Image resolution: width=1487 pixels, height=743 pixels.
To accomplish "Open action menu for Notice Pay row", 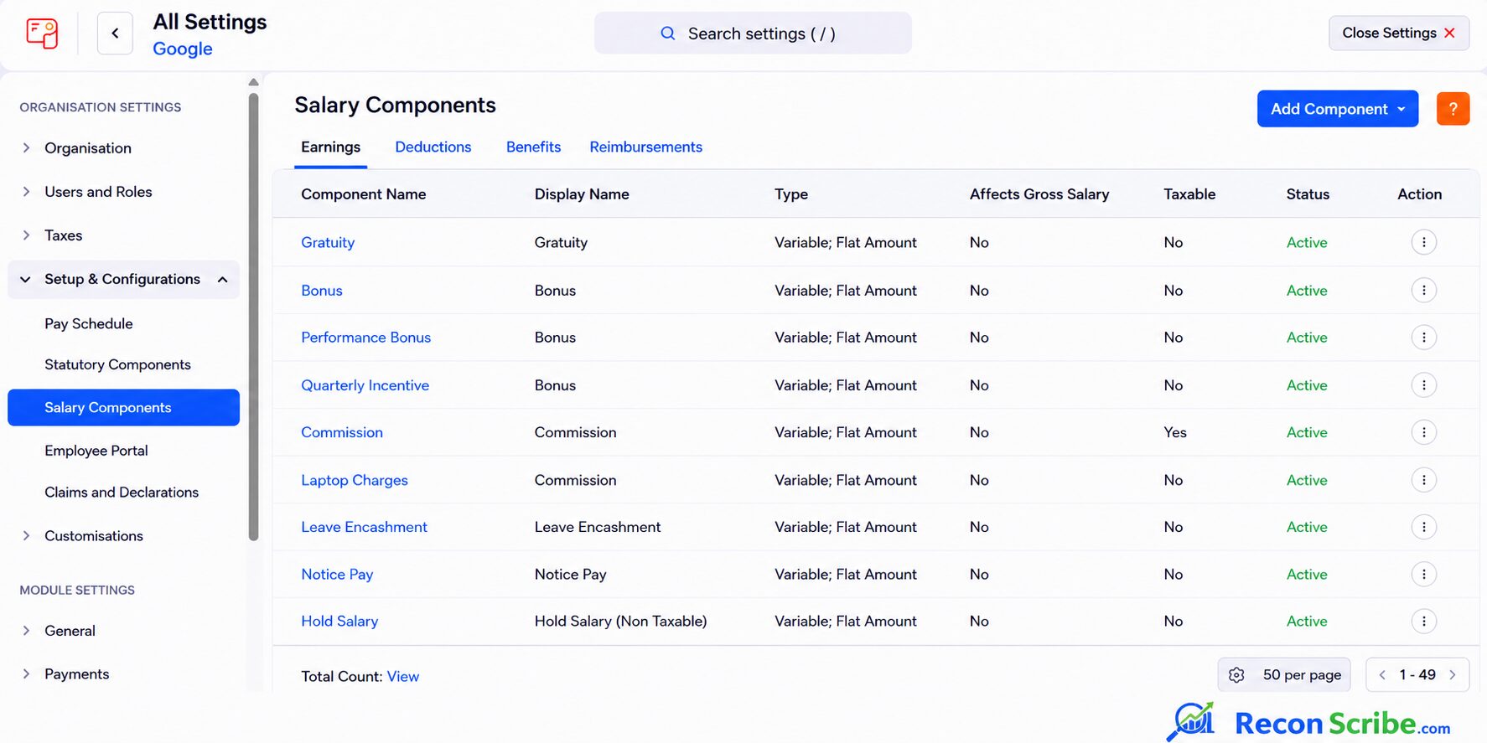I will click(x=1423, y=574).
